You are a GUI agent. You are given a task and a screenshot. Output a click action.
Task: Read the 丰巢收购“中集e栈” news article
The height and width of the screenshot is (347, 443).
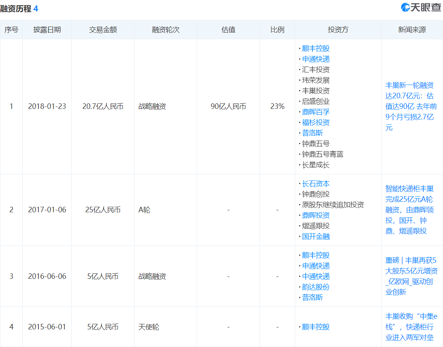click(411, 327)
